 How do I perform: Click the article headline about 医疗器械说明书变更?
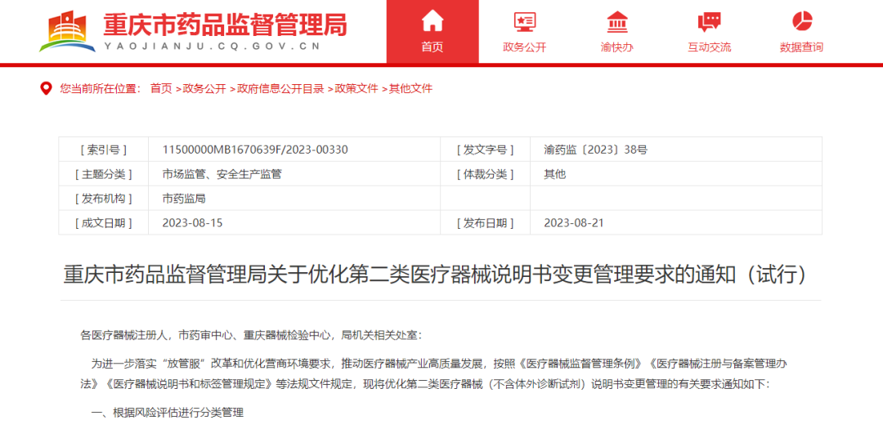pos(436,274)
